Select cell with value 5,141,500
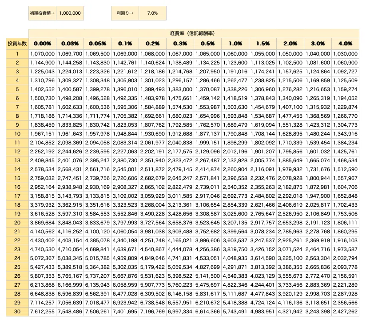 (207, 276)
